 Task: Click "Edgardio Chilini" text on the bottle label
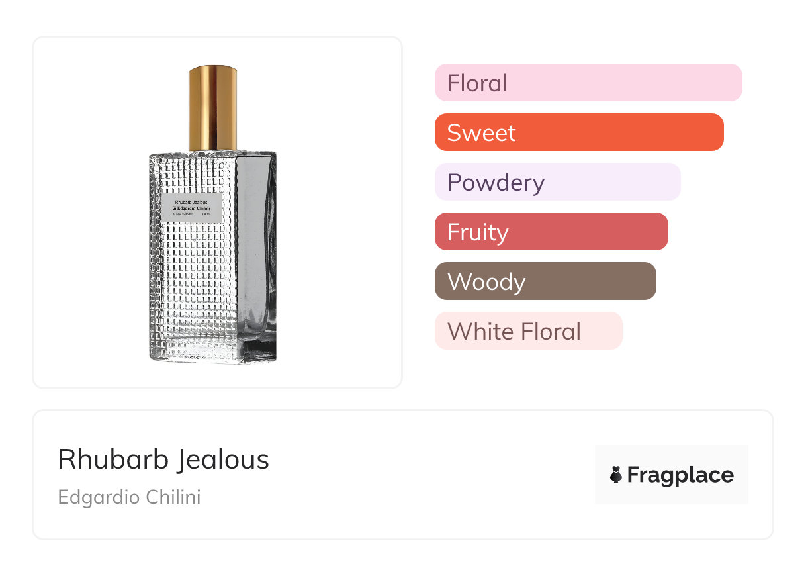(195, 208)
